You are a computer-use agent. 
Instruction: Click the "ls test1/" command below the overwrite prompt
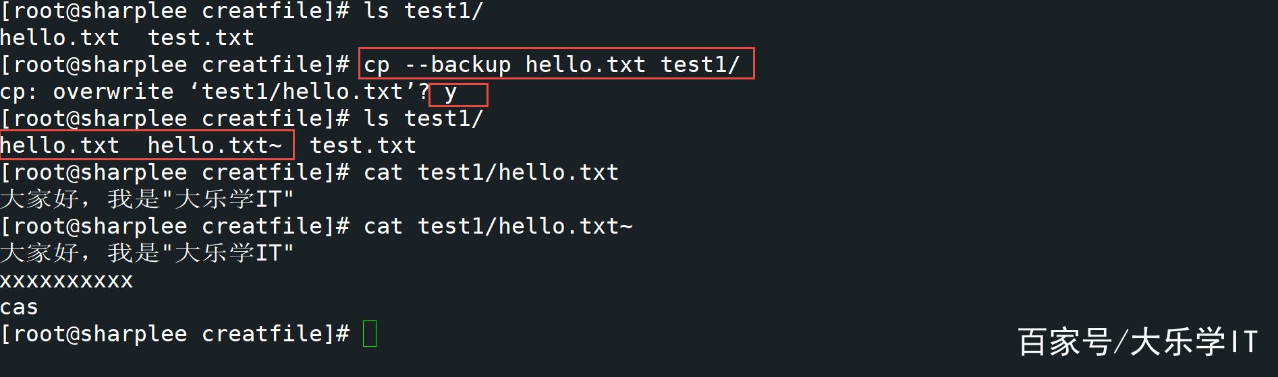coord(423,118)
